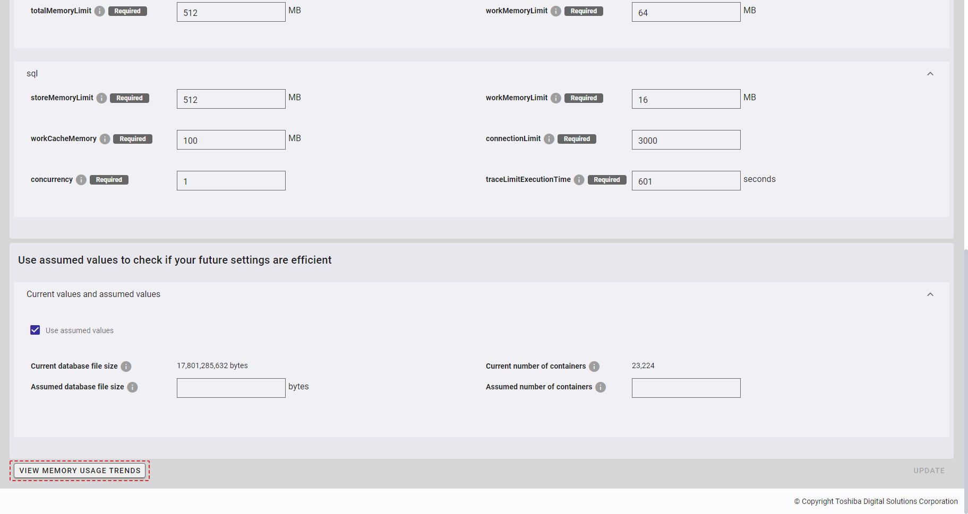Click info icon for Current number of containers

tap(594, 367)
